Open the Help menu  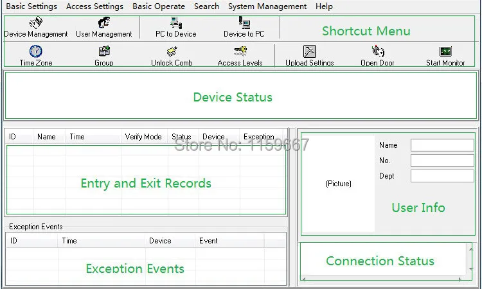coord(324,6)
